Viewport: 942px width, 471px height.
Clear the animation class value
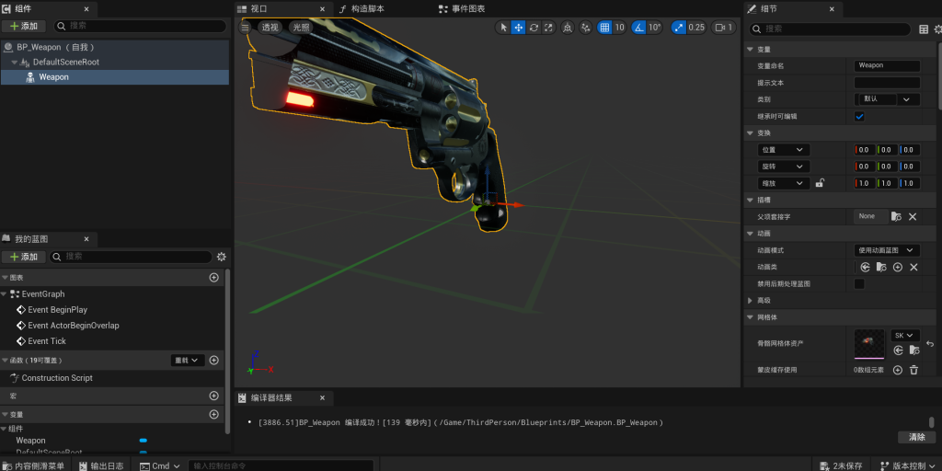913,267
